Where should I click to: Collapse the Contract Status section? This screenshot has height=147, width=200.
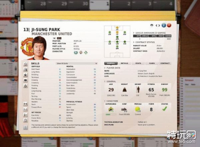(x=134, y=42)
